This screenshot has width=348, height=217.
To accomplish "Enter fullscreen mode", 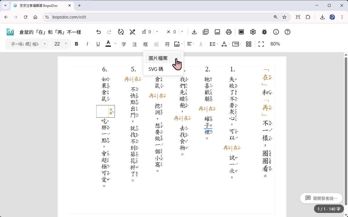I will coord(261,44).
